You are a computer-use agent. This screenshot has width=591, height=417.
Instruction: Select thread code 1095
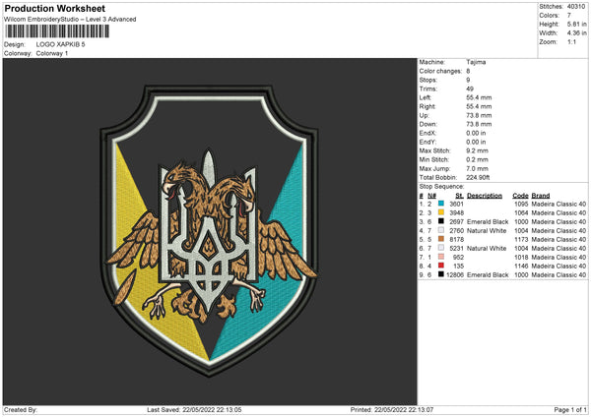(x=521, y=204)
